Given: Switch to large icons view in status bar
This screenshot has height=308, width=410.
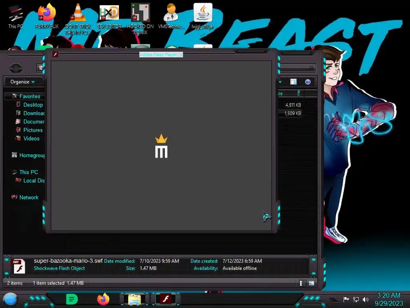Looking at the screenshot, I should coord(312,283).
